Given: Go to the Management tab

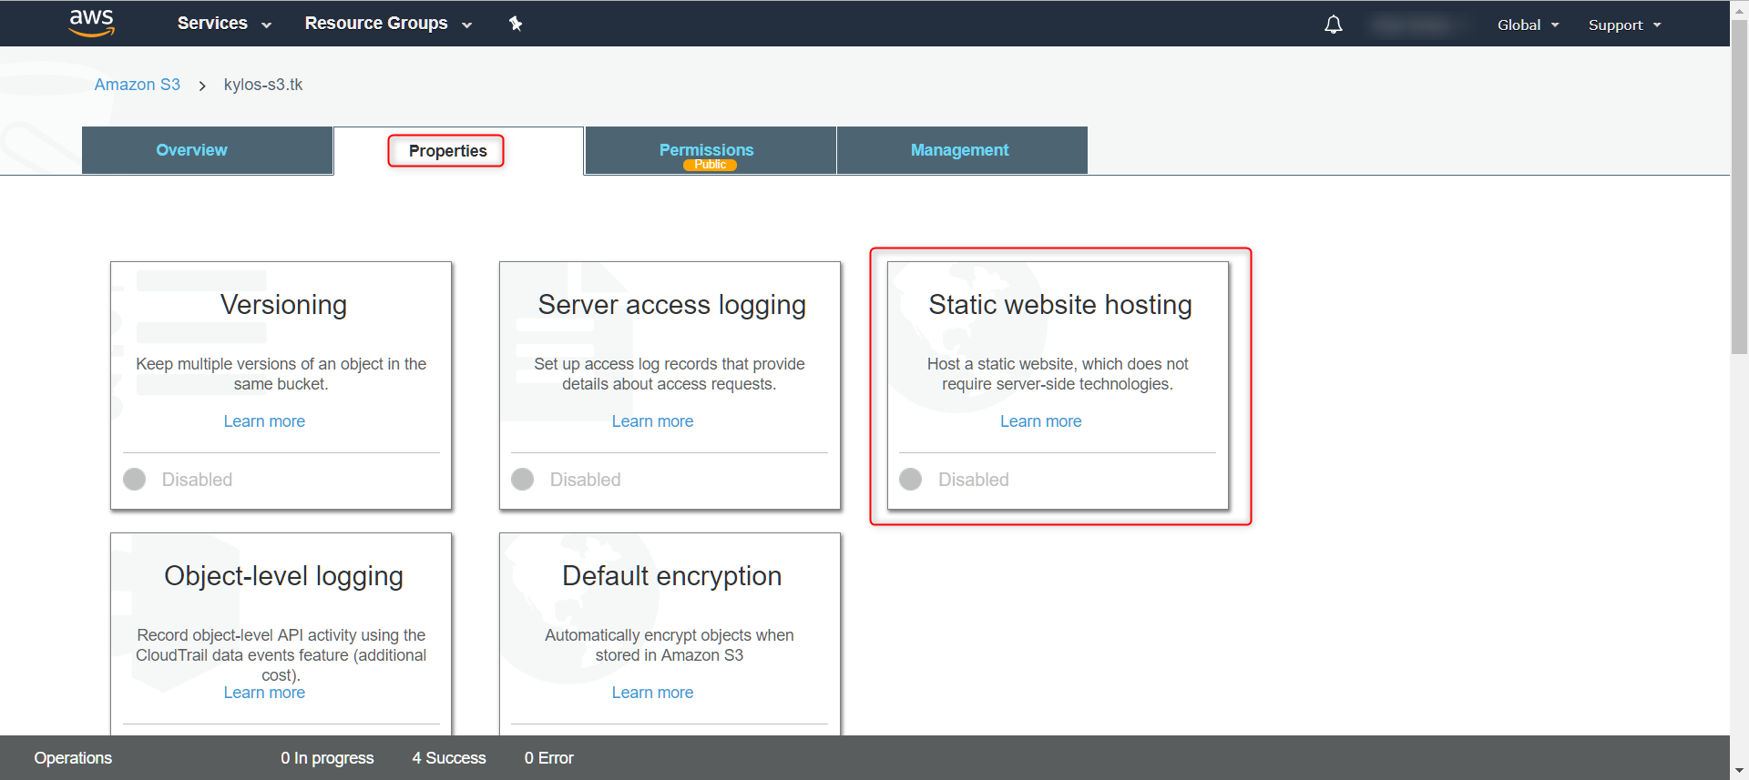Looking at the screenshot, I should tap(962, 150).
